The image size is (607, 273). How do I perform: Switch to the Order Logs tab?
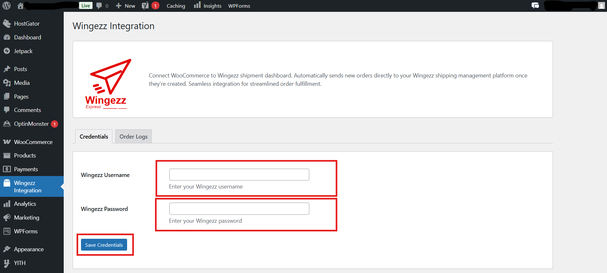134,137
